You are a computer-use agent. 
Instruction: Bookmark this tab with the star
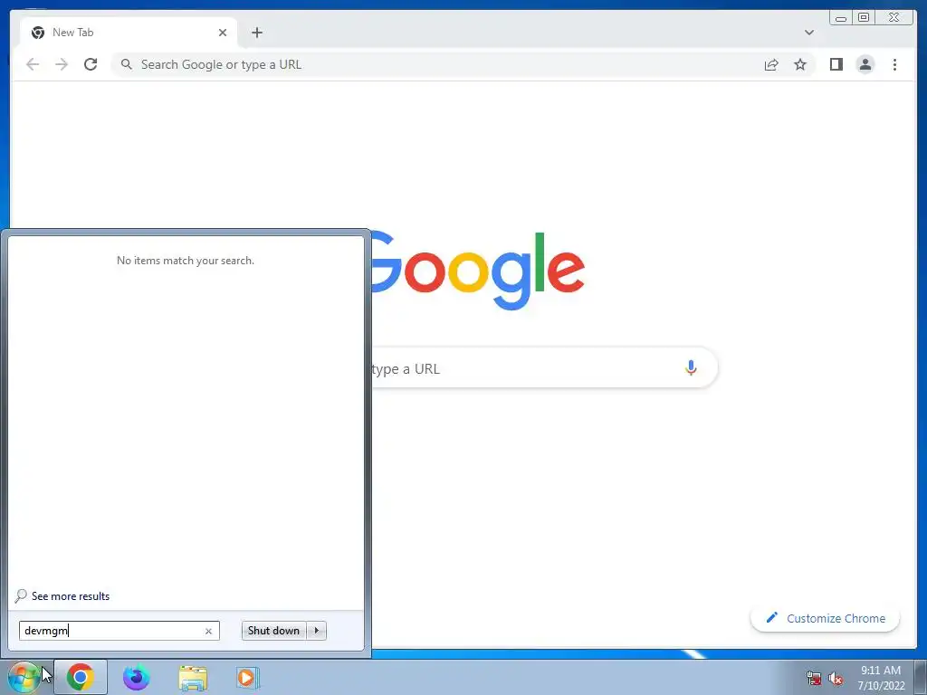pos(800,64)
